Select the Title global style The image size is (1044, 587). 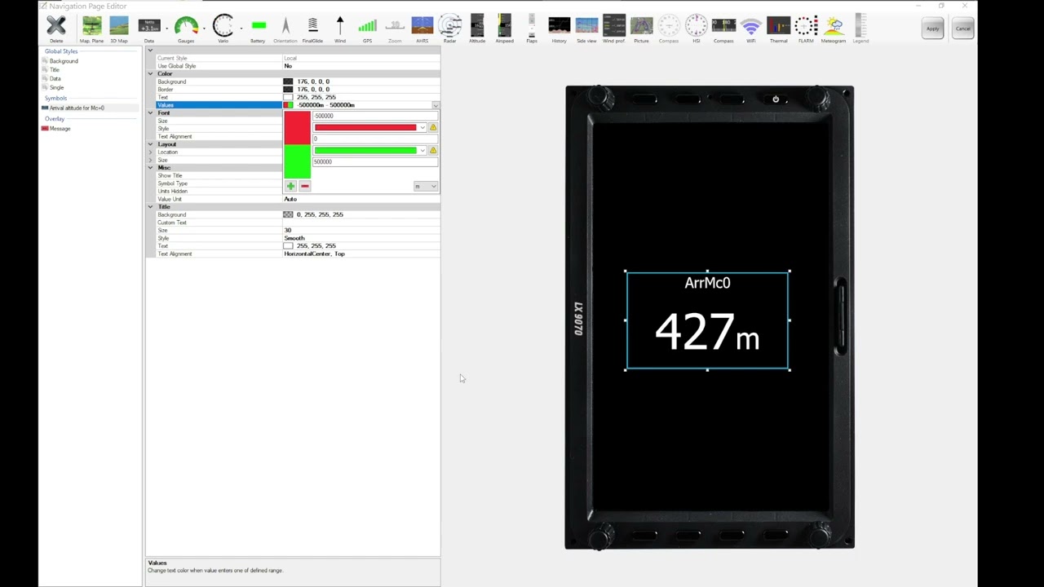coord(55,70)
